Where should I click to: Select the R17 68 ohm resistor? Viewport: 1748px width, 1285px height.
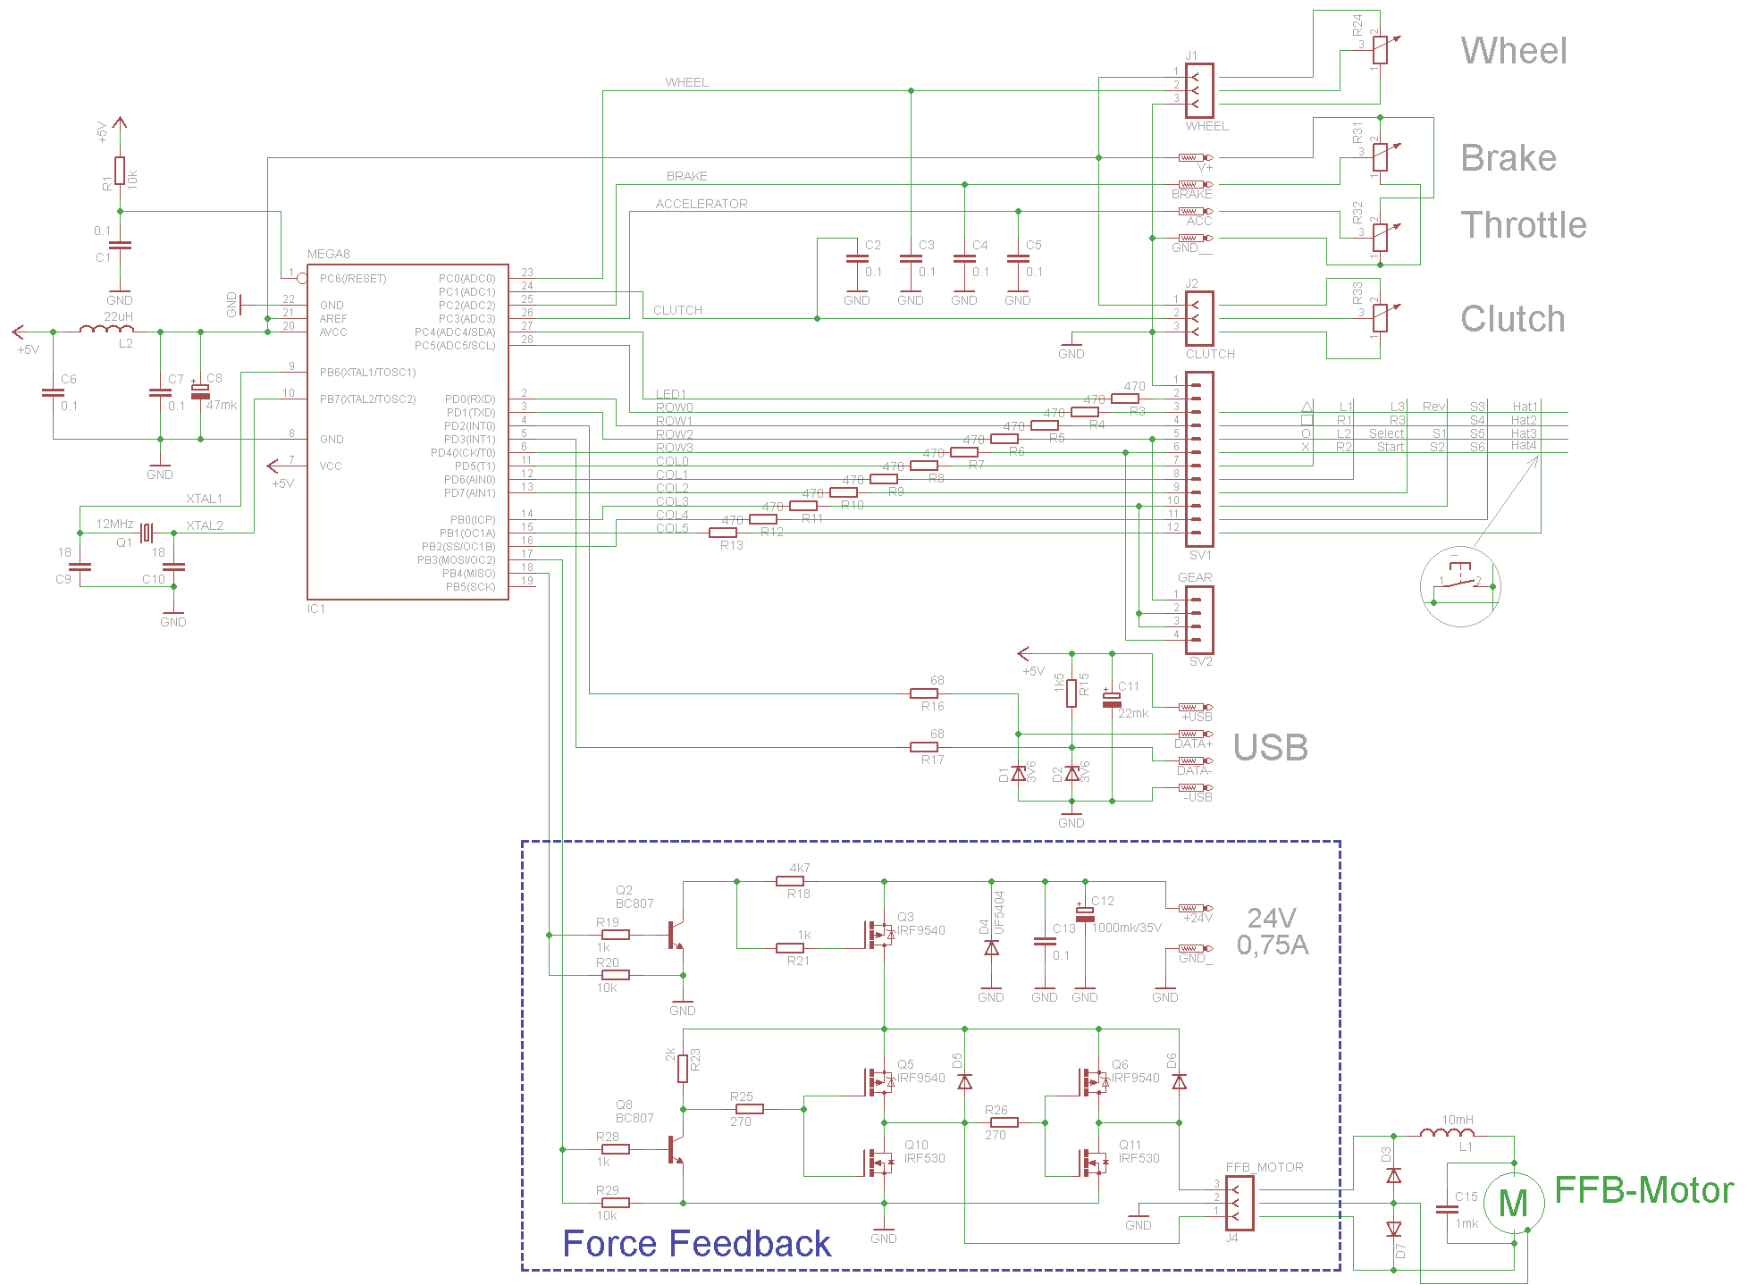coord(924,747)
